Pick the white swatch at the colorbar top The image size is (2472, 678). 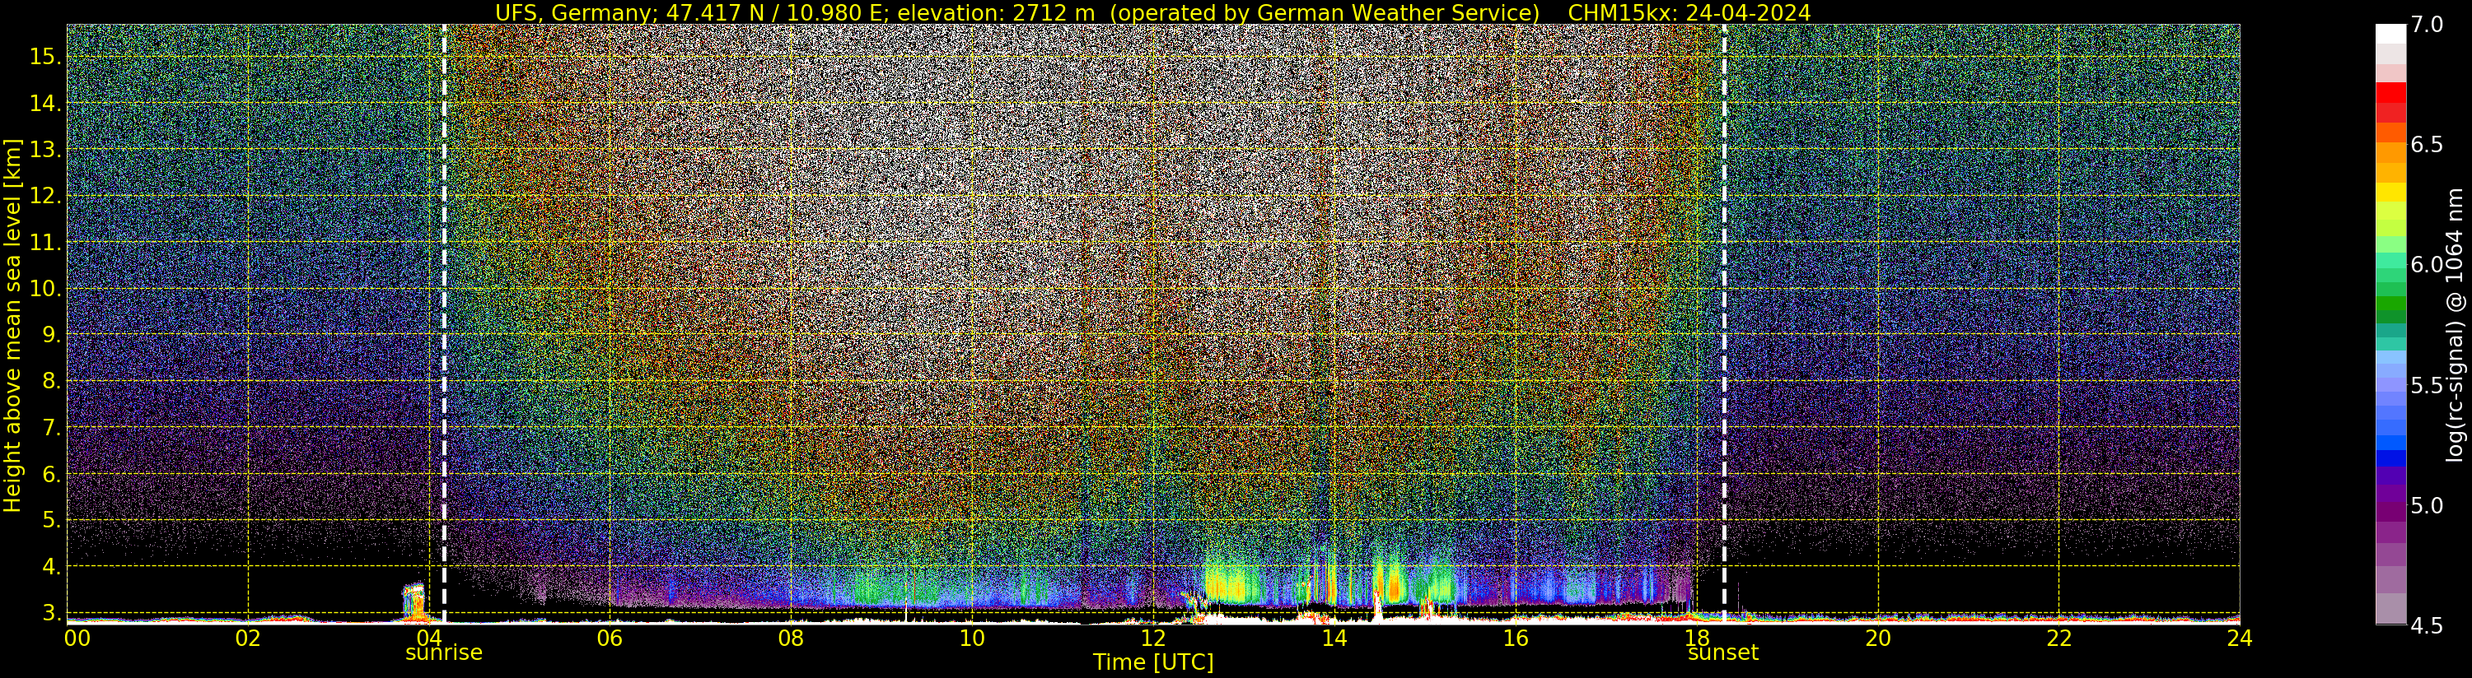pyautogui.click(x=2390, y=35)
